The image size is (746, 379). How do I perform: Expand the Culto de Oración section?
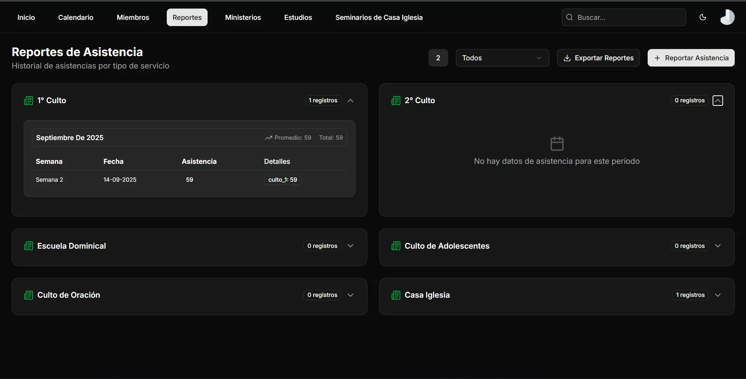(350, 295)
